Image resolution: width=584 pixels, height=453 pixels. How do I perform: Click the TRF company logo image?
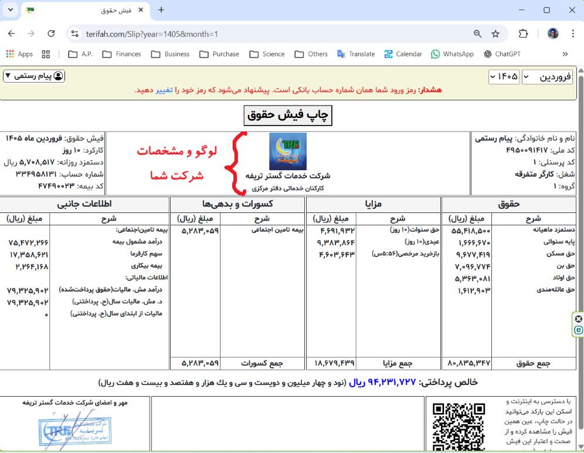288,151
